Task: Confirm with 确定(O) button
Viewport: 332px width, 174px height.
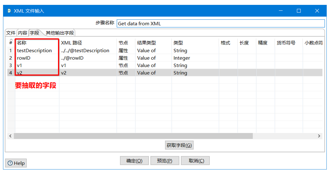Action: click(x=134, y=161)
